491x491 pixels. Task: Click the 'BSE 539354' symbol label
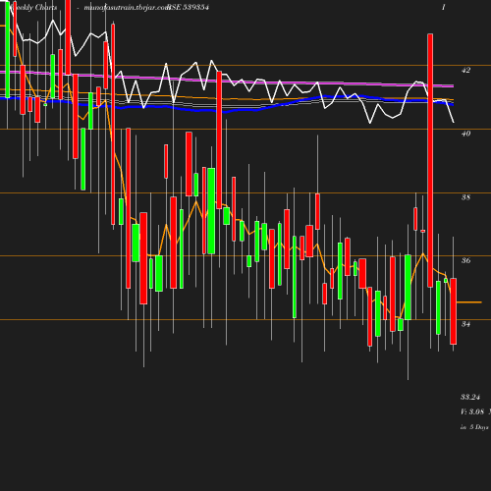189,7
